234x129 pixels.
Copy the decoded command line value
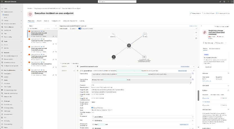tap(193, 79)
